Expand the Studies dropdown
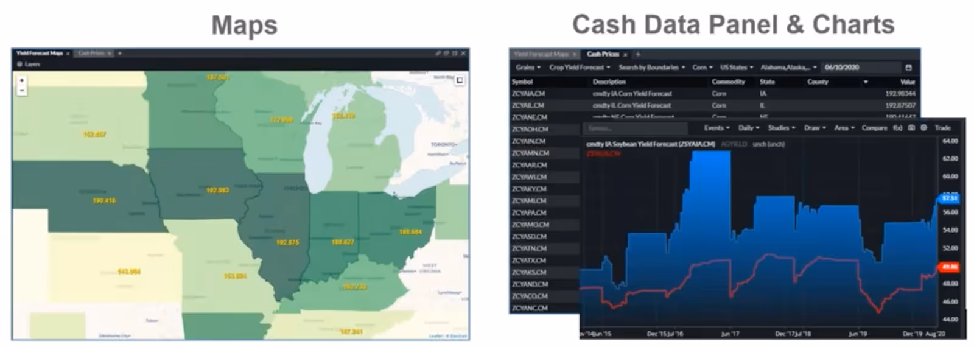974x347 pixels. click(781, 128)
